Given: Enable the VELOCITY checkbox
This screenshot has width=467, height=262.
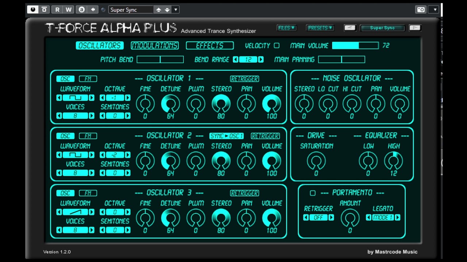Looking at the screenshot, I should coord(277,45).
